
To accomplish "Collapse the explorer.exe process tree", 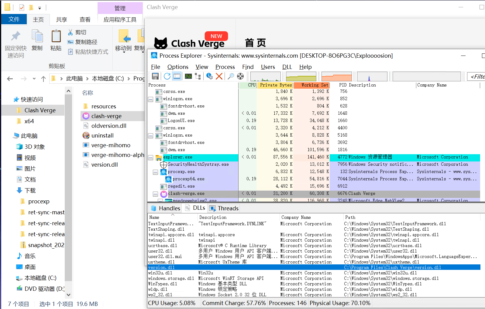I will 150,158.
